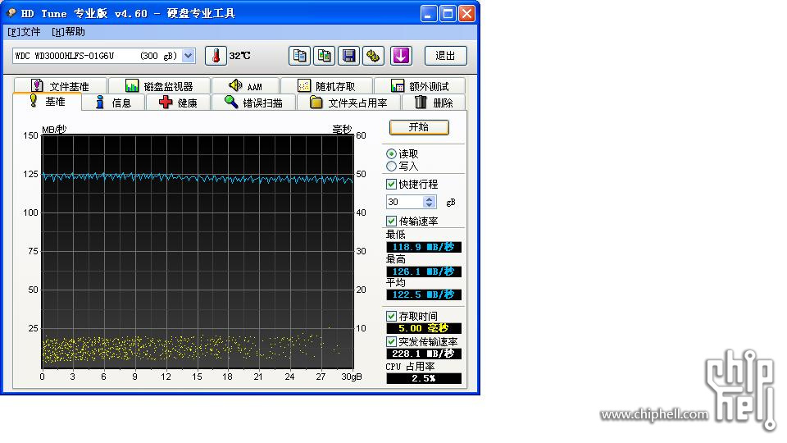This screenshot has width=787, height=443.
Task: Minimize the HD Tune window
Action: (x=429, y=14)
